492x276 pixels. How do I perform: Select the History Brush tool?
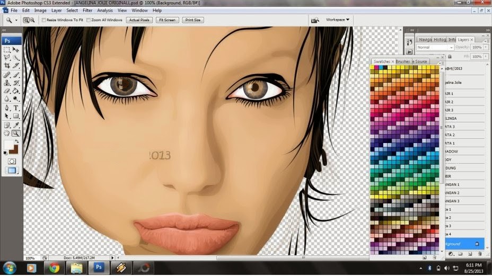[16, 83]
